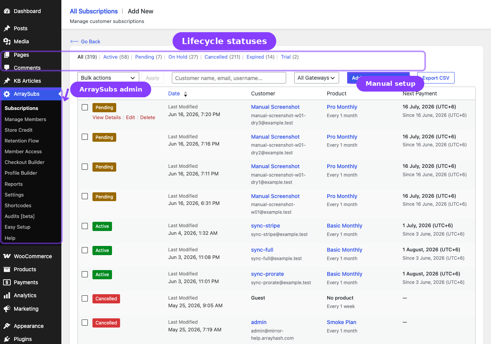Check the admin Smoke Plan row
This screenshot has width=491, height=344.
(85, 323)
